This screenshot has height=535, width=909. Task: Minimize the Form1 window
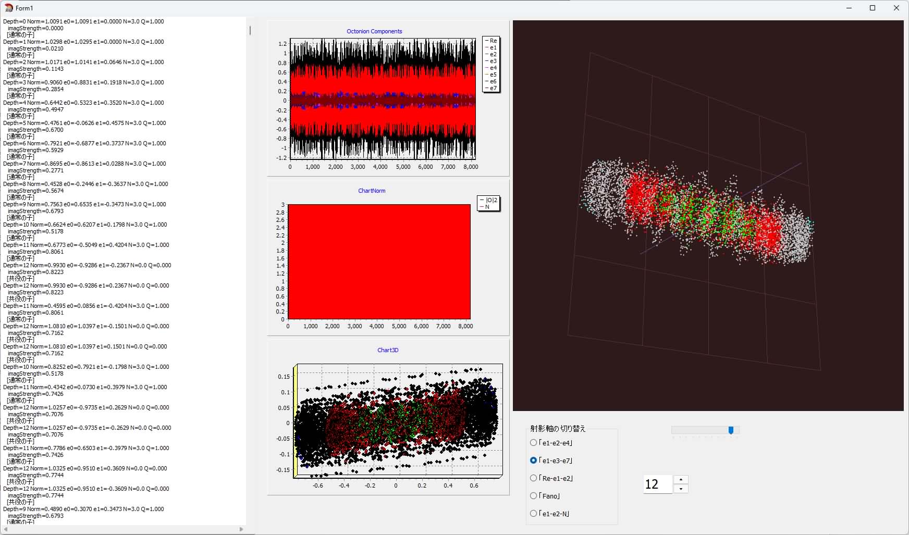tap(849, 8)
